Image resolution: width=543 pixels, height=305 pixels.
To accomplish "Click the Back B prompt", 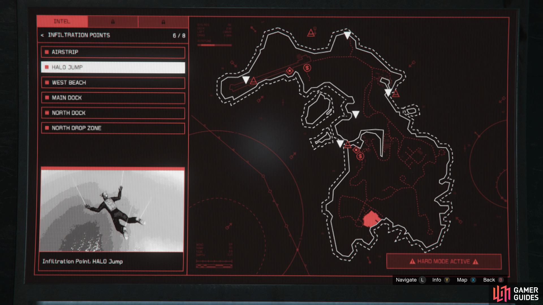I will tap(494, 280).
